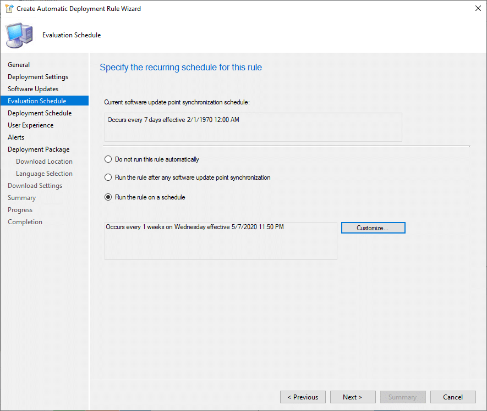
Task: Open Deployment Schedule step
Action: click(x=40, y=113)
